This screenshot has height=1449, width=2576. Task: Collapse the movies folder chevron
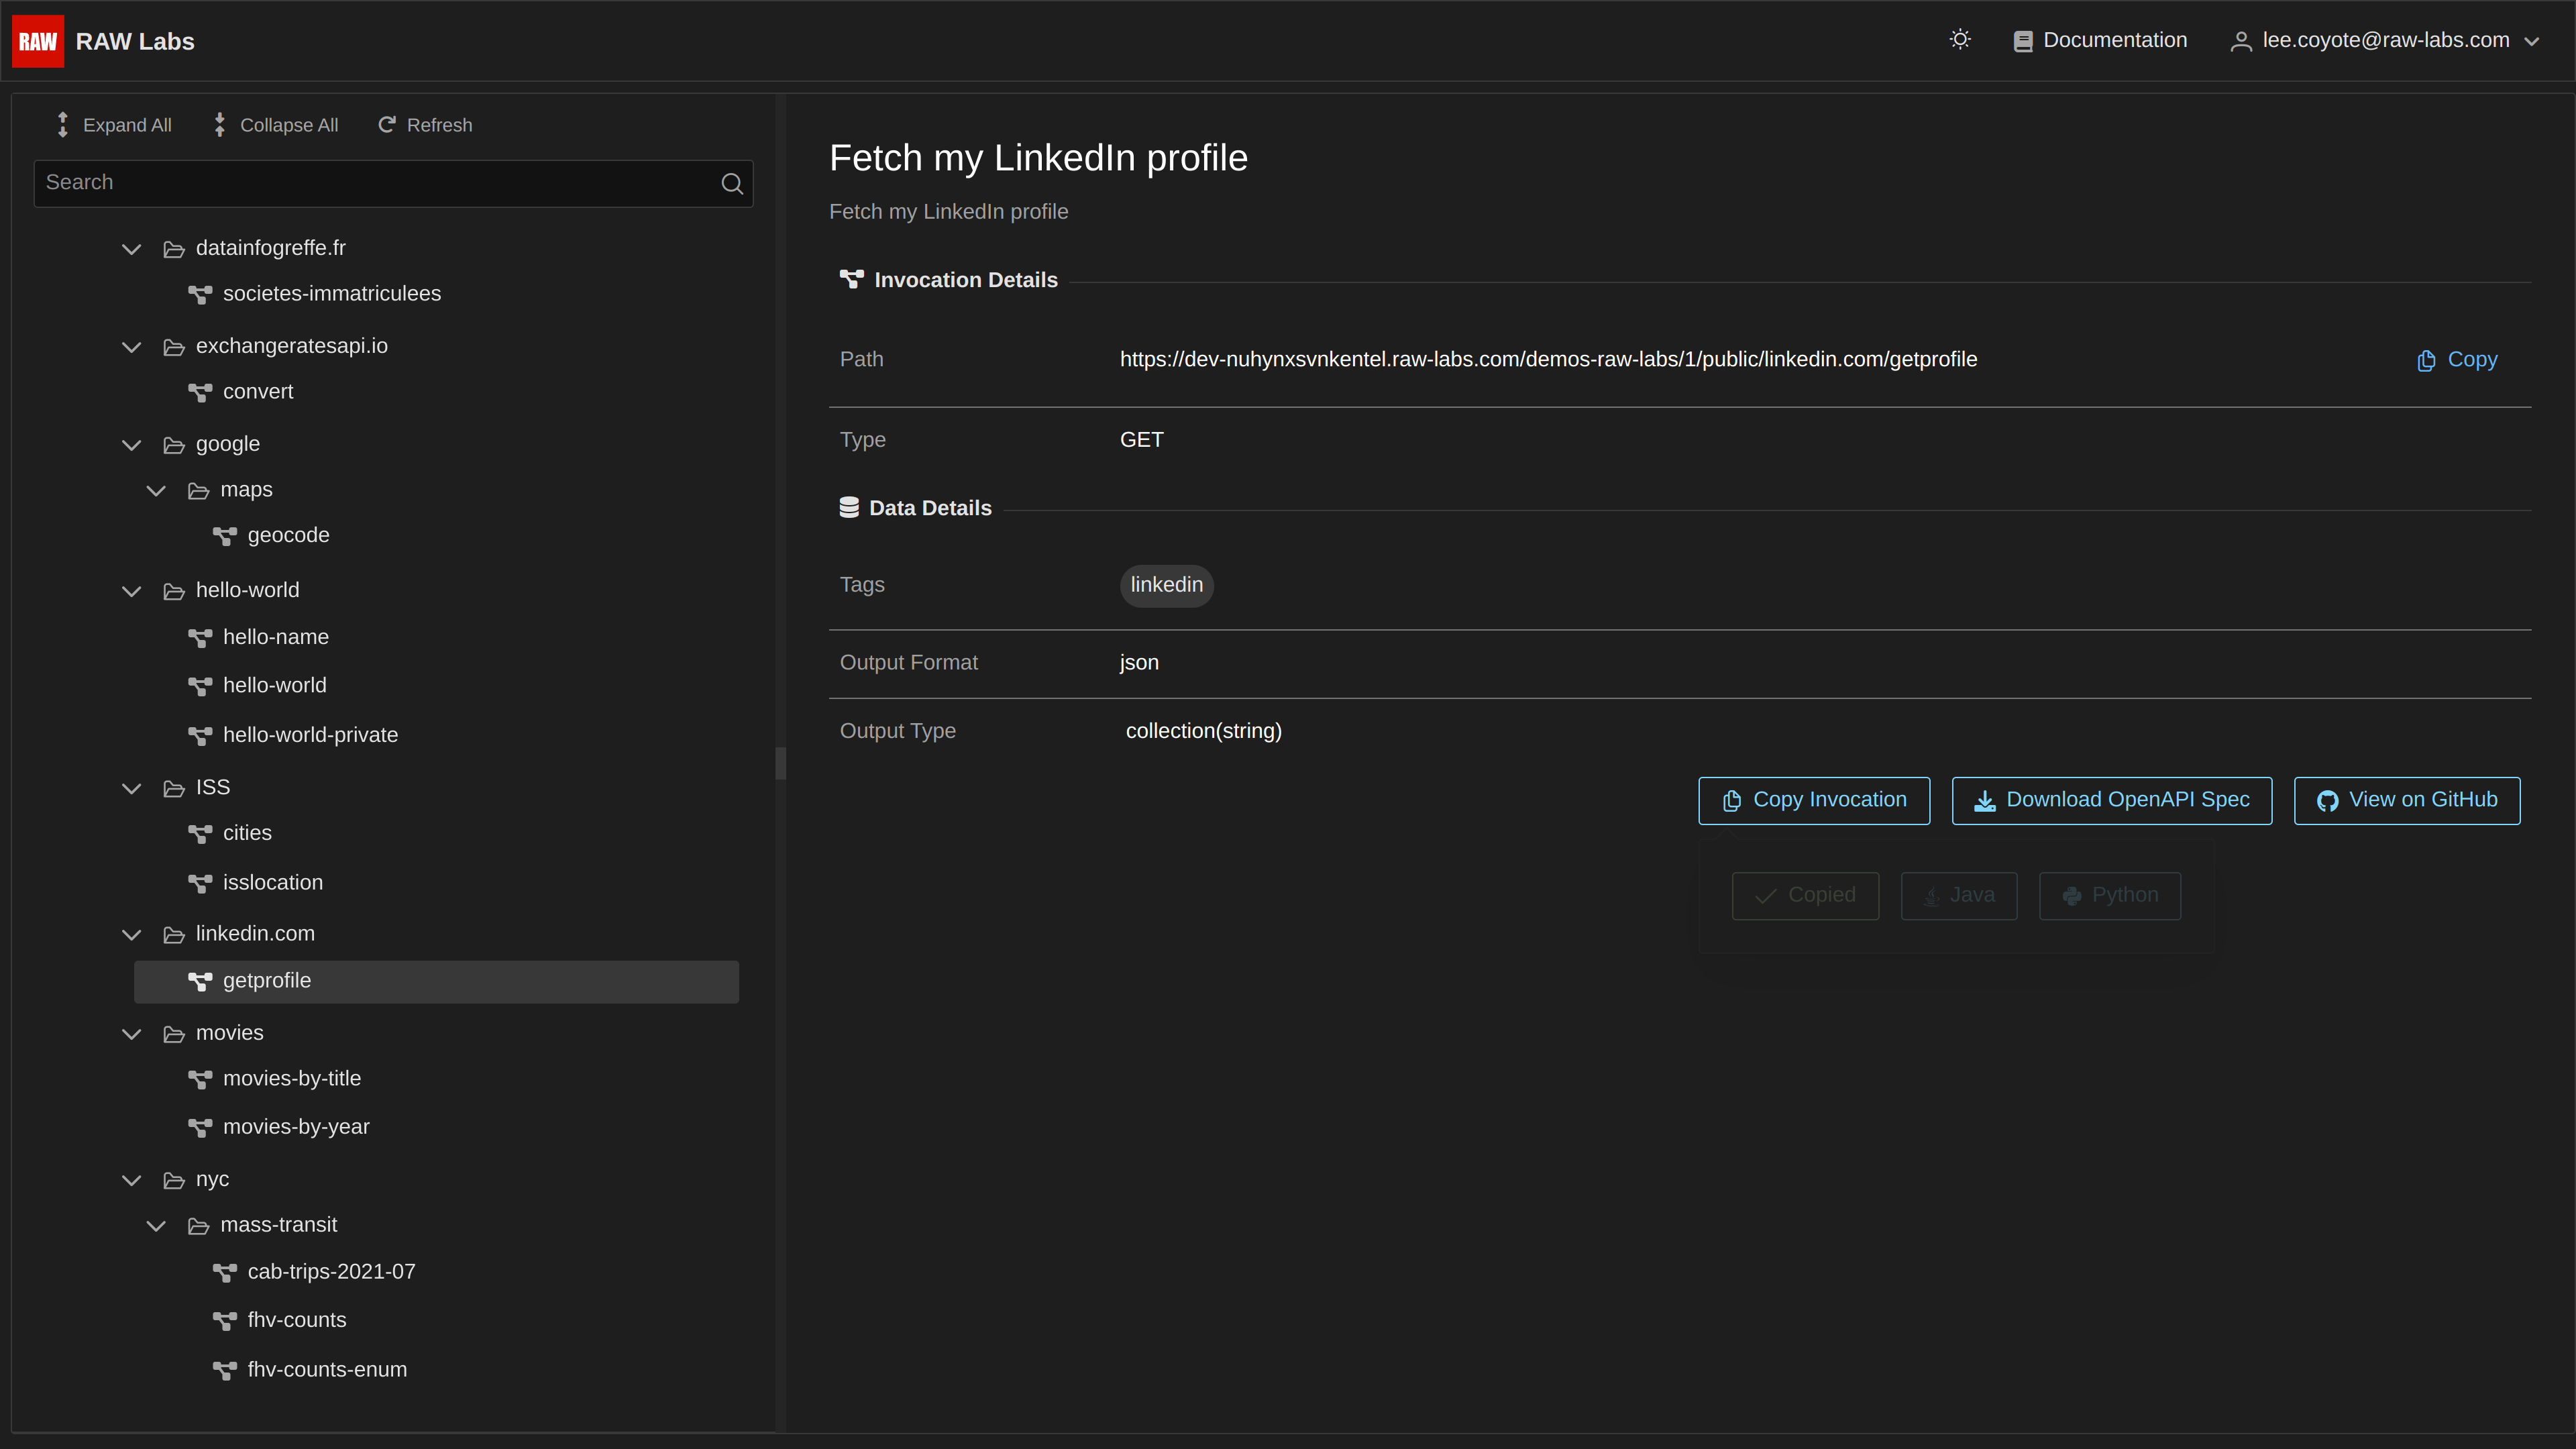click(131, 1034)
